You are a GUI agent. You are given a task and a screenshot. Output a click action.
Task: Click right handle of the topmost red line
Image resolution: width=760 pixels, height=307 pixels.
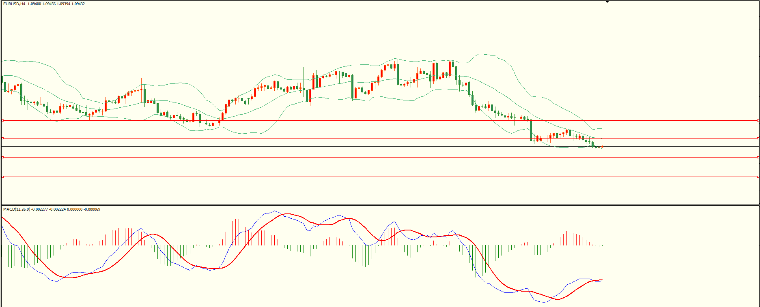(x=758, y=120)
